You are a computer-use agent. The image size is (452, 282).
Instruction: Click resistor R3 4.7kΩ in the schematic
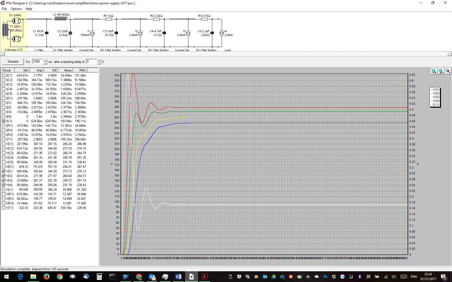tap(204, 19)
